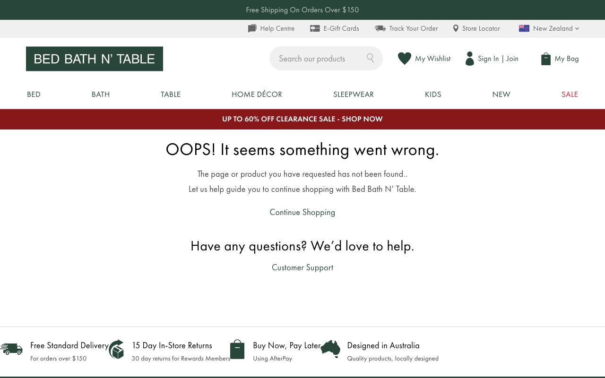This screenshot has width=605, height=378.
Task: Open the HOME DÉCOR menu
Action: 257,94
